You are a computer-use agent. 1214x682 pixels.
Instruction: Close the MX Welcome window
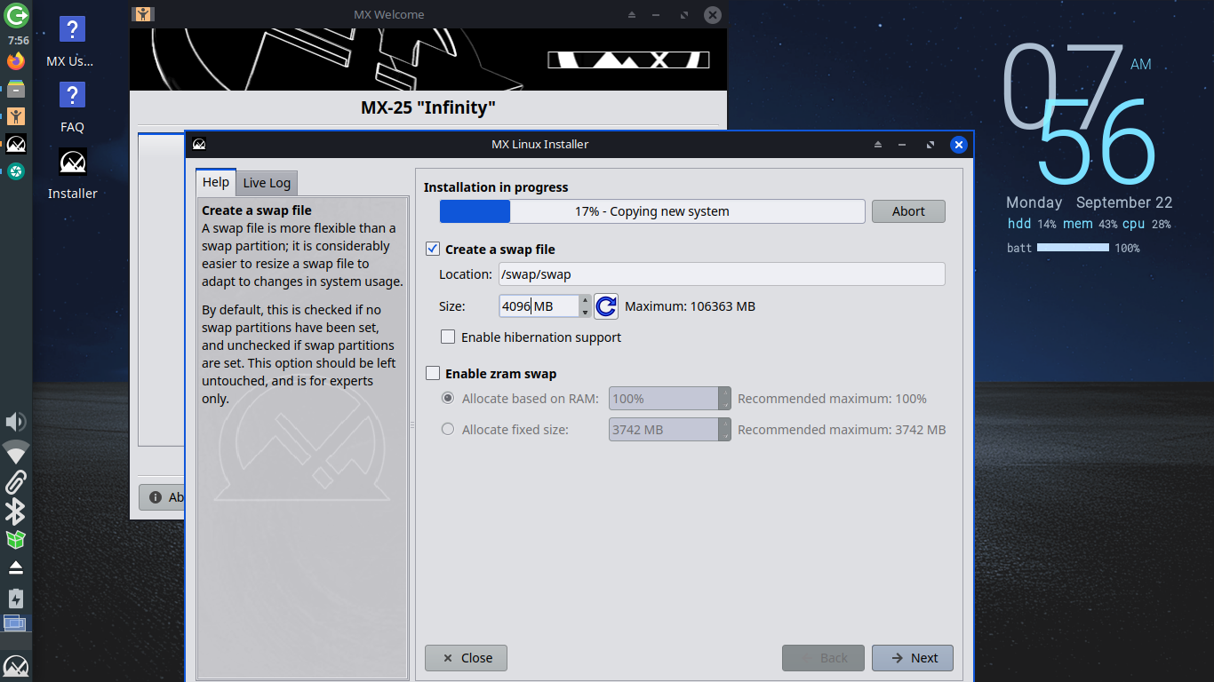pyautogui.click(x=713, y=15)
